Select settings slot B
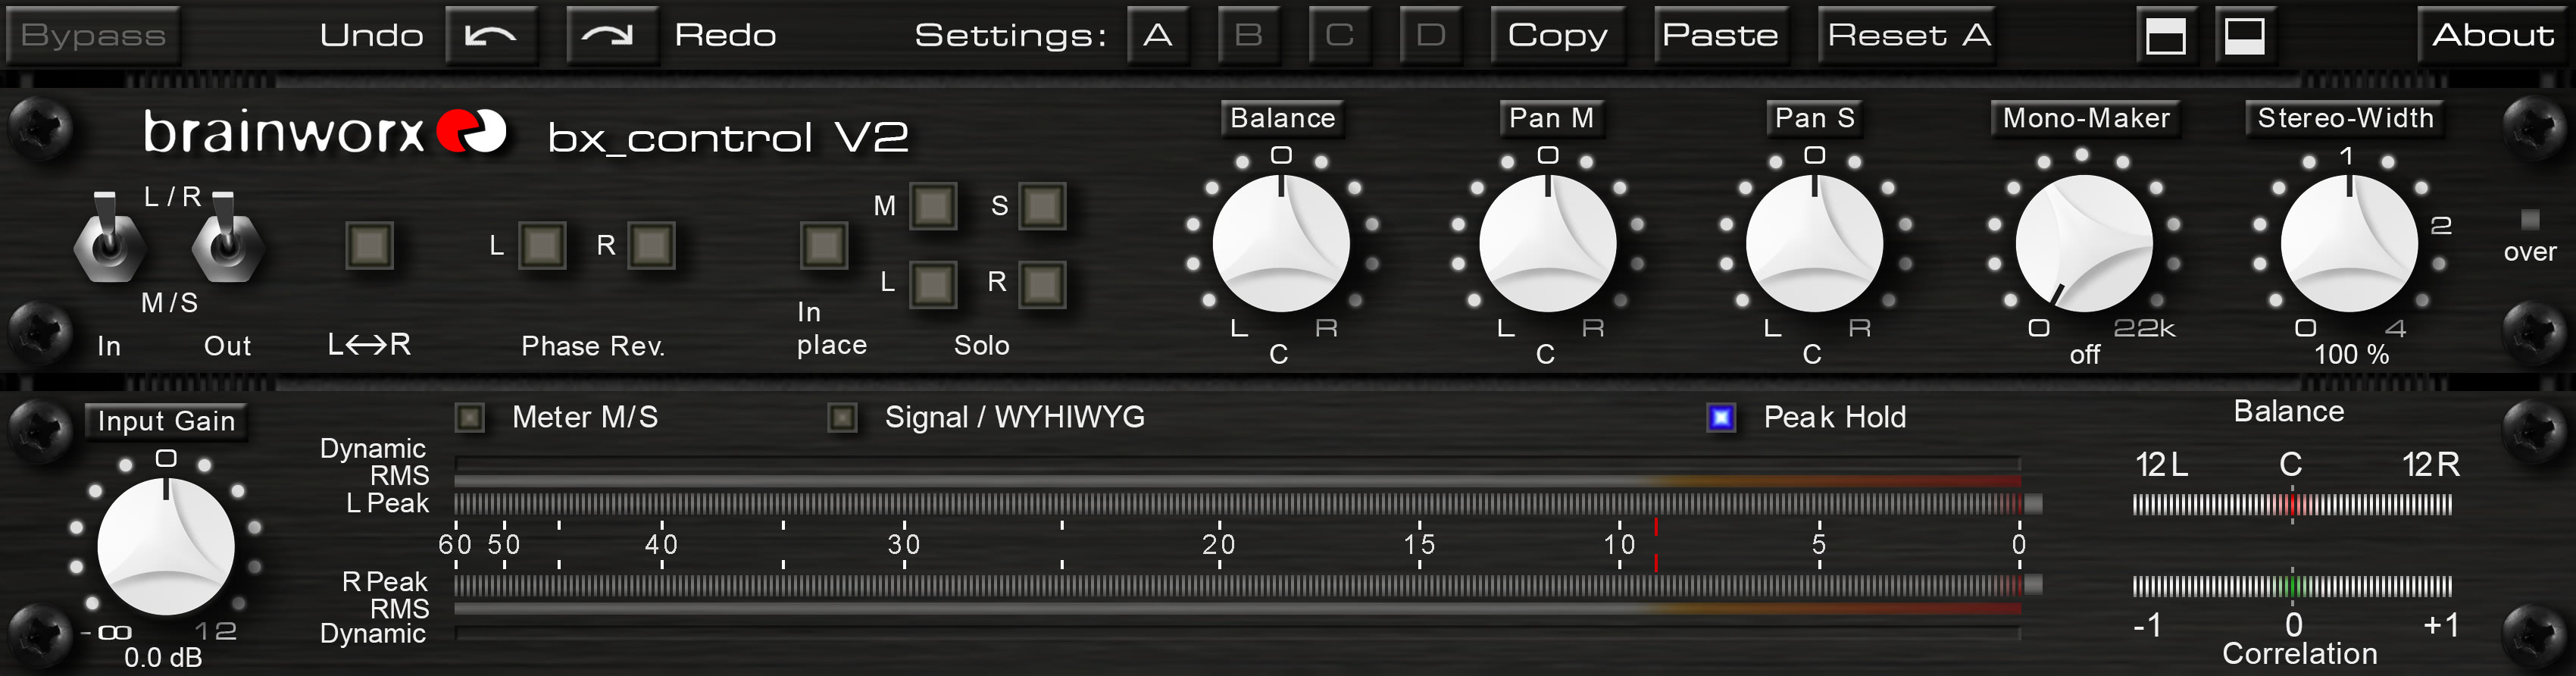 1249,35
